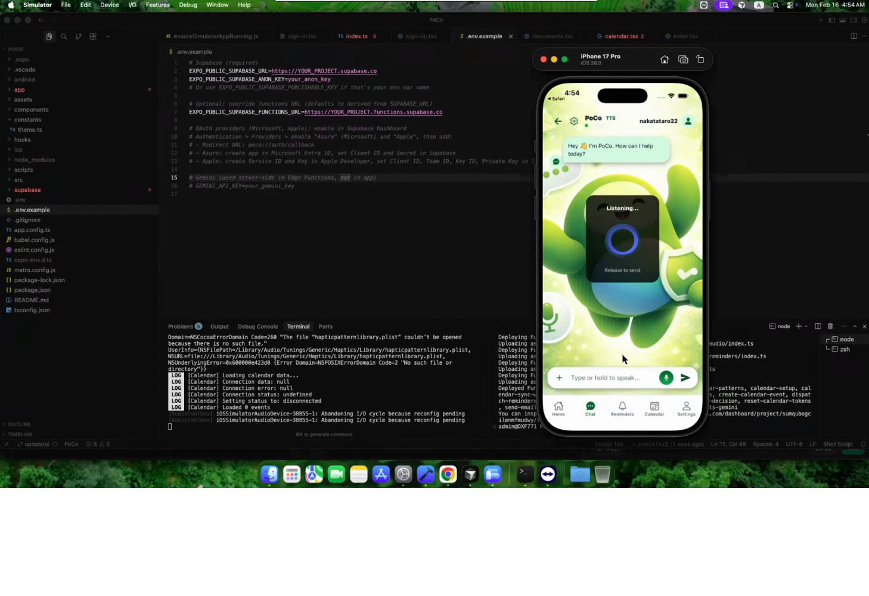Open terminal panel more actions menu
Image resolution: width=869 pixels, height=596 pixels.
[843, 327]
